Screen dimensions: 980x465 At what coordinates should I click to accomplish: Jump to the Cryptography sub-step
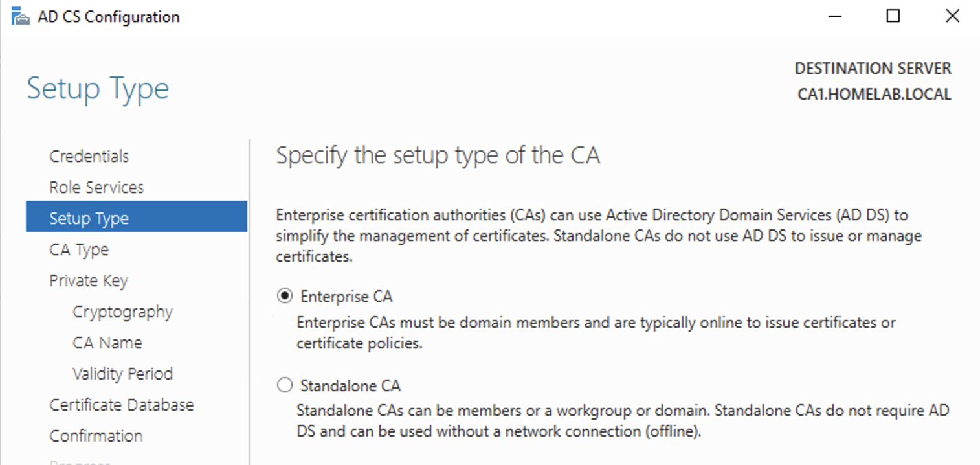pyautogui.click(x=123, y=312)
